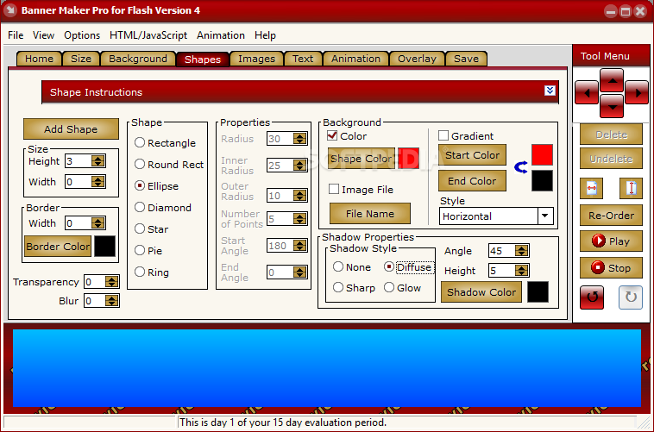The width and height of the screenshot is (654, 432).
Task: Expand the Shape Instructions panel
Action: pos(550,91)
